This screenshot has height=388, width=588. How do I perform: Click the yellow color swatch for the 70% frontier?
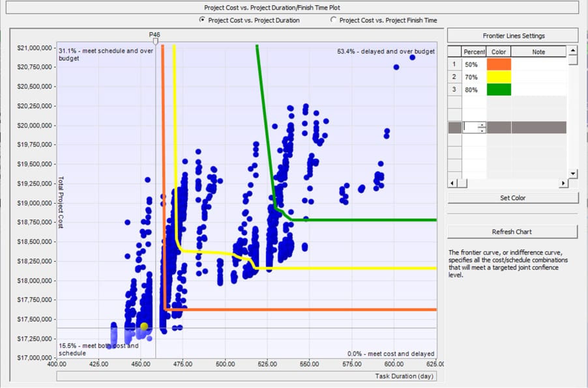point(499,76)
